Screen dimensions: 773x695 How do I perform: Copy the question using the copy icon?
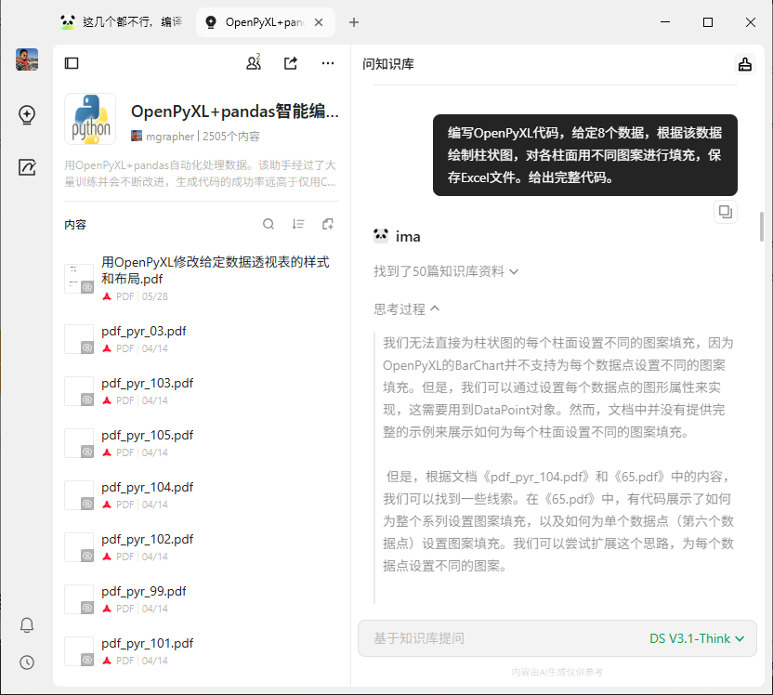click(725, 211)
